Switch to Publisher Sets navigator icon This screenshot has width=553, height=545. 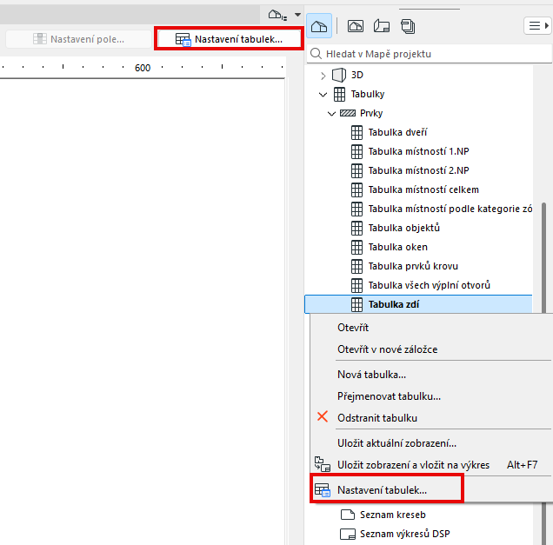(408, 26)
